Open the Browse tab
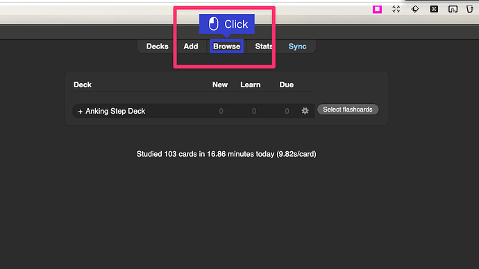 [227, 46]
